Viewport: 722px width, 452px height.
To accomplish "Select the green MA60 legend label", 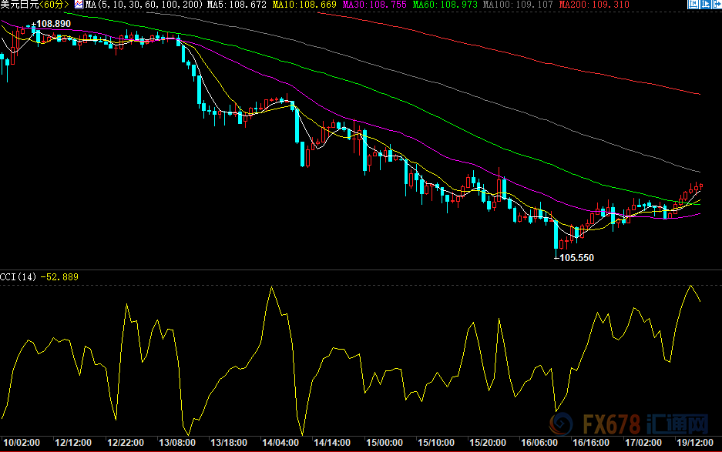I will pos(428,5).
